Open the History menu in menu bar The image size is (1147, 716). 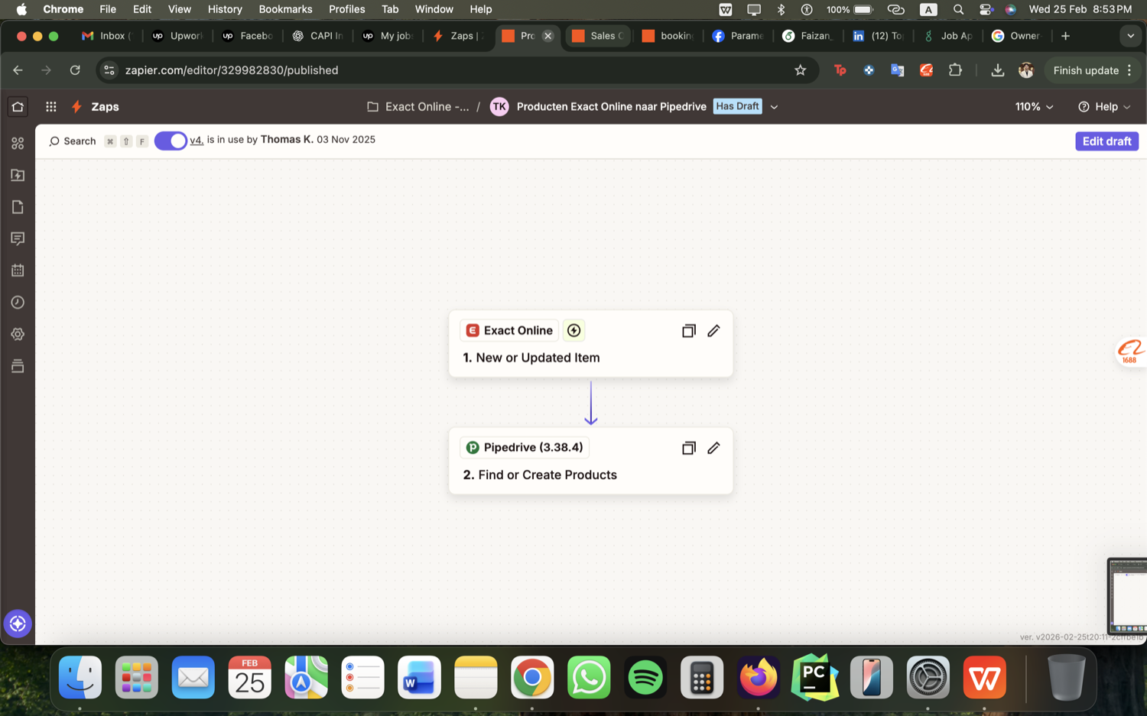(225, 9)
